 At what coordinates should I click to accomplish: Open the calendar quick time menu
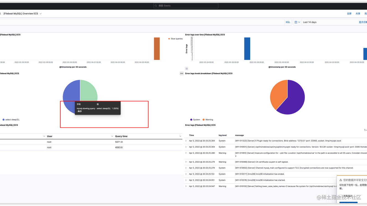[x=297, y=22]
